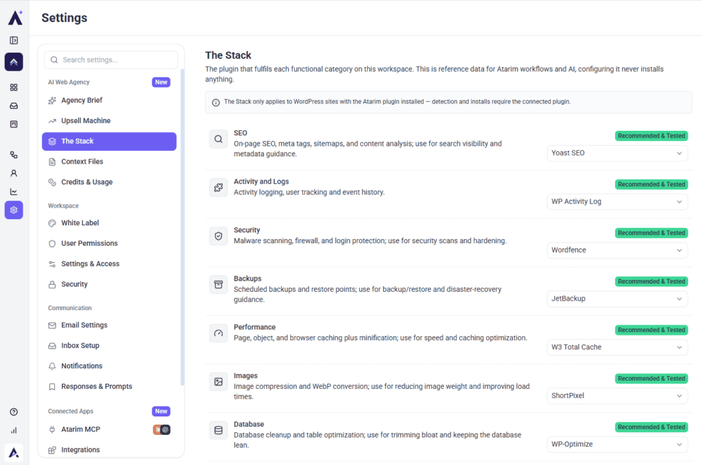This screenshot has width=702, height=465.
Task: Click the Agency Brief sparkle icon
Action: 52,101
